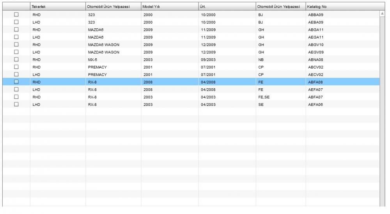This screenshot has width=390, height=214.
Task: Open catalog ABGV10
Action: tap(316, 45)
